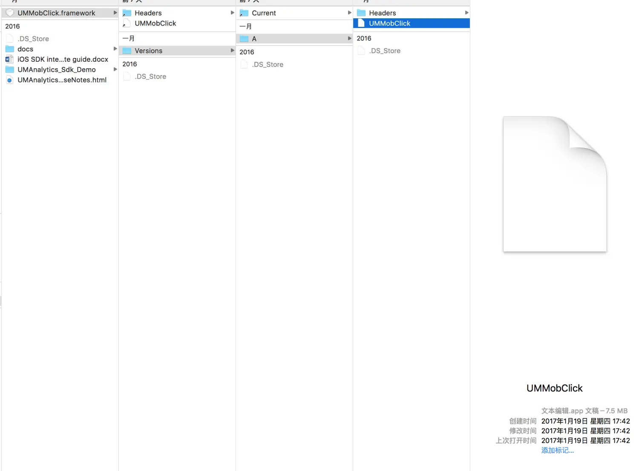Click the 2016 group header in third column
The height and width of the screenshot is (471, 639).
247,52
